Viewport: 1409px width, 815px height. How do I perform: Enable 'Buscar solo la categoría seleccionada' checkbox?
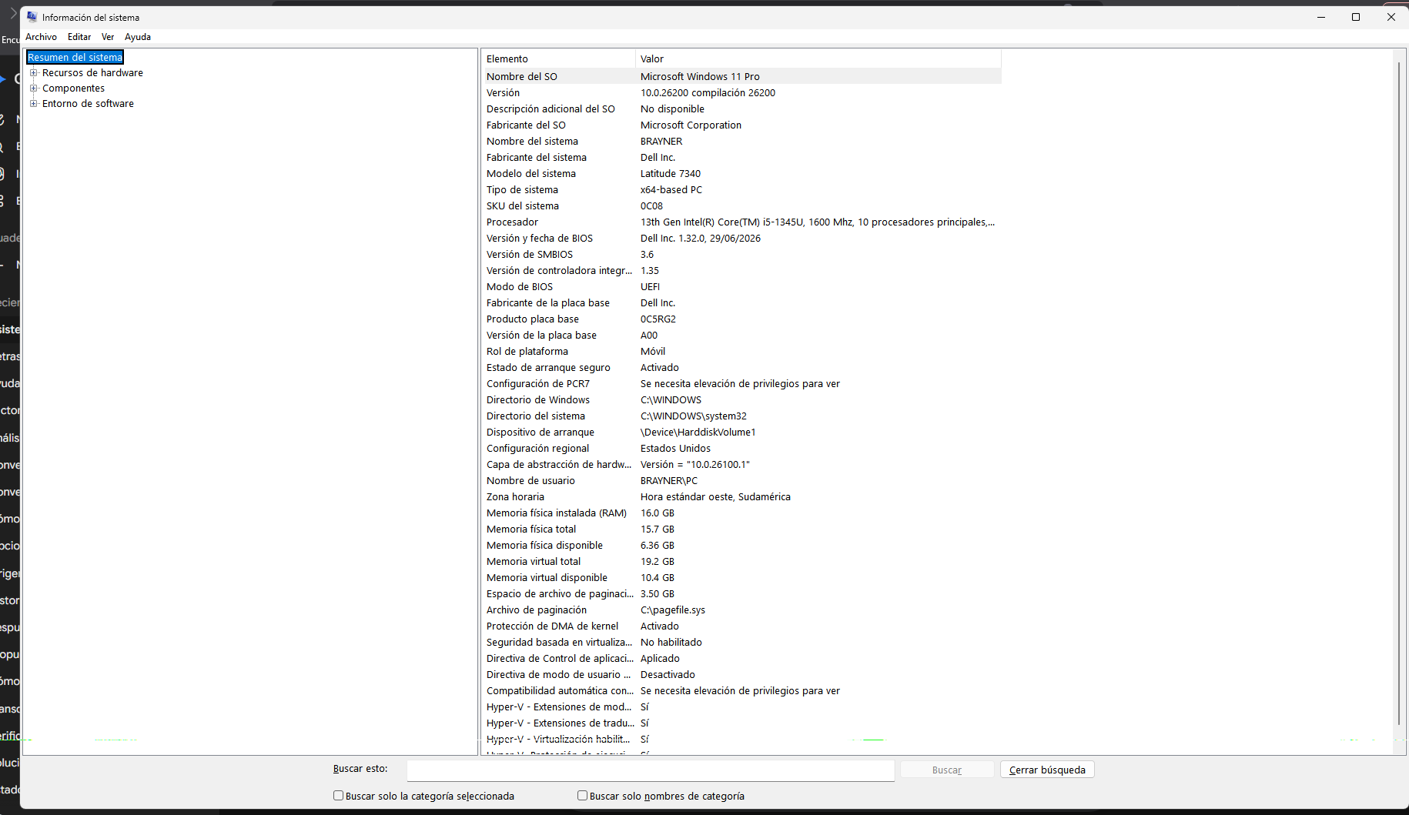click(338, 796)
